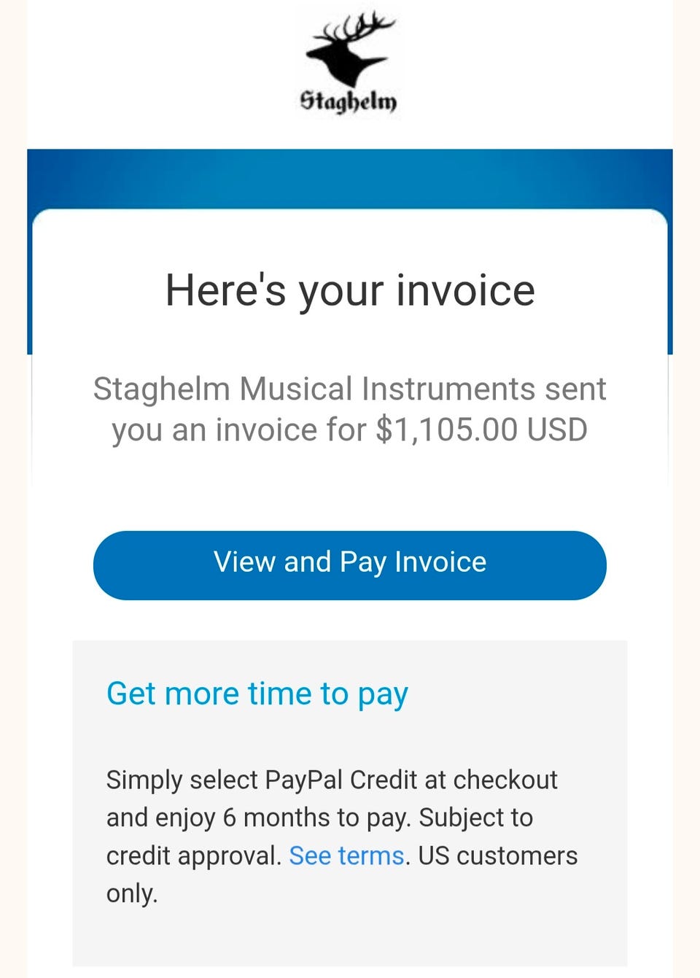This screenshot has width=700, height=978.
Task: Click the word checkout in promo paragraph
Action: (x=505, y=780)
